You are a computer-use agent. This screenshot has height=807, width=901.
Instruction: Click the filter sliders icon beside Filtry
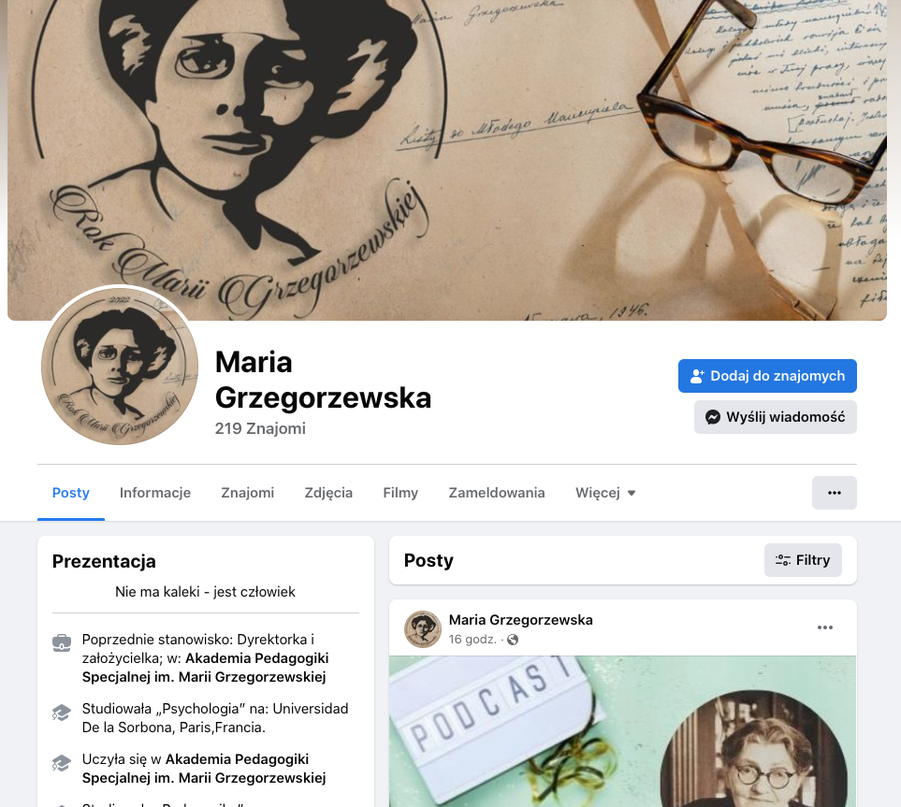tap(782, 560)
